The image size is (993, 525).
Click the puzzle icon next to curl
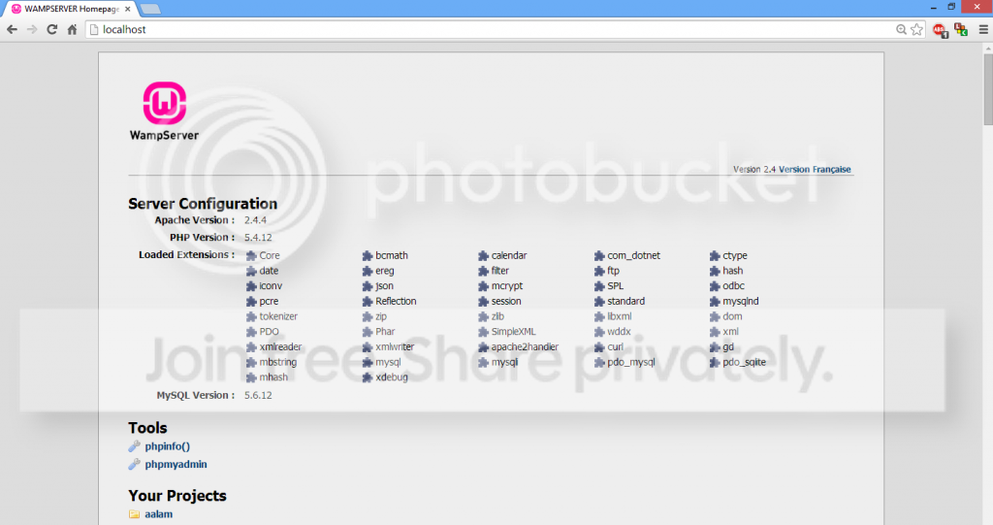coord(599,346)
